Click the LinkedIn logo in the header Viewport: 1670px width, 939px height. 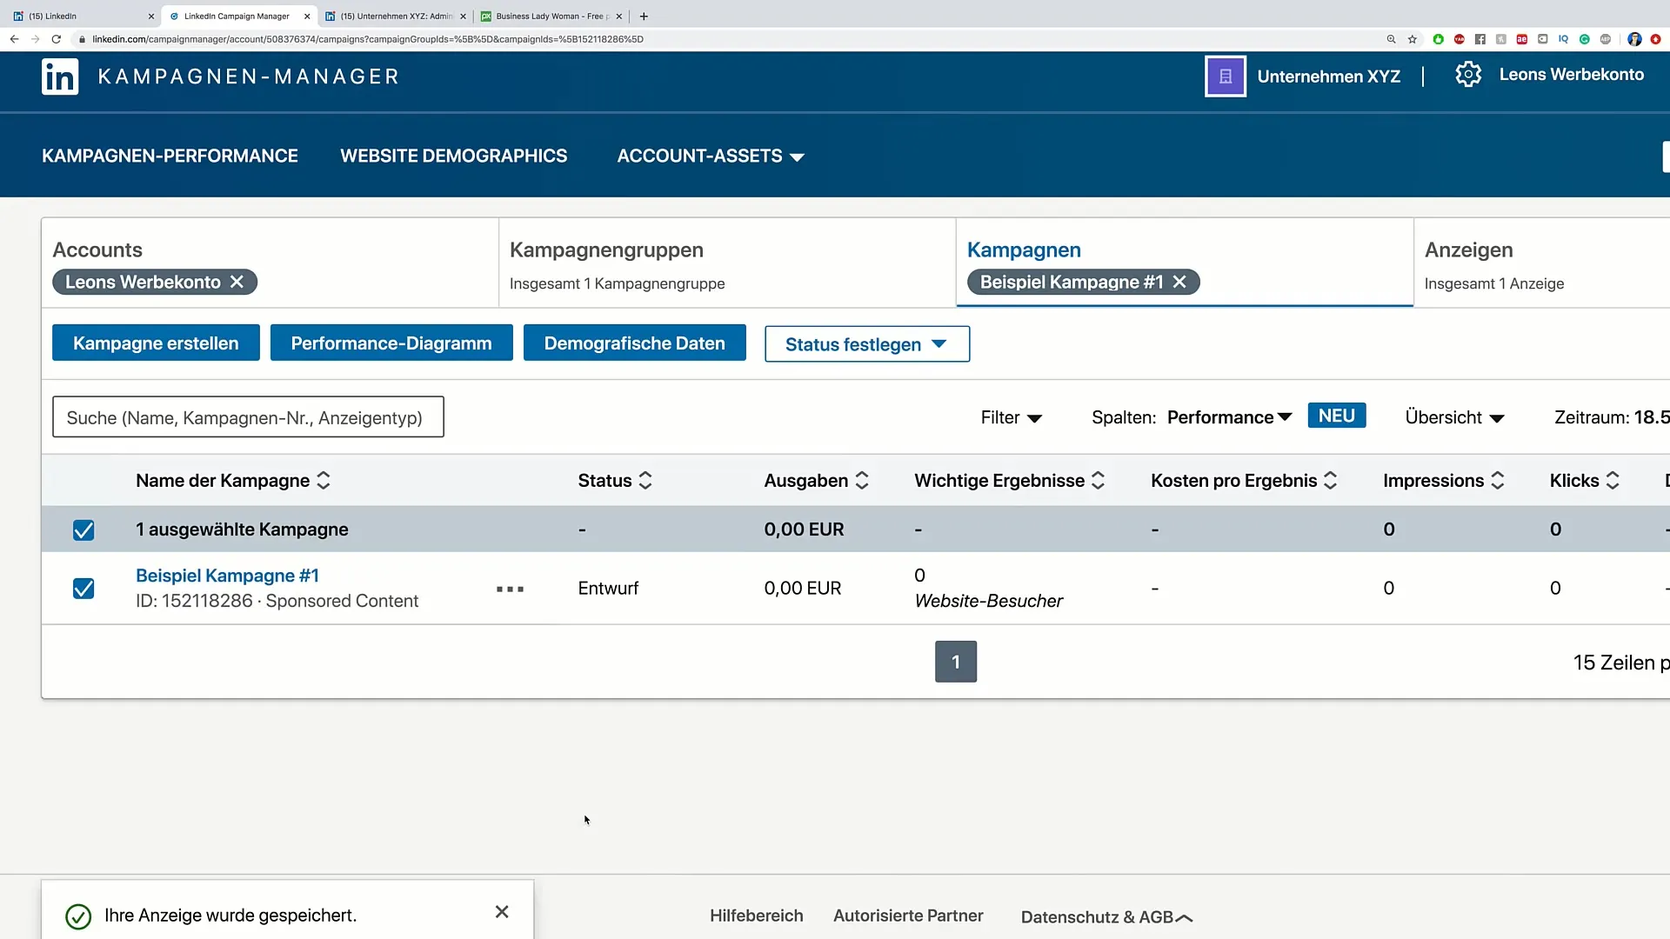[x=60, y=77]
